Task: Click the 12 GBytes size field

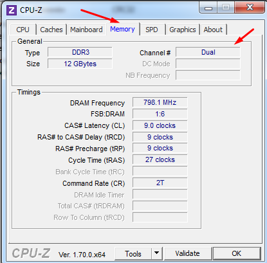Action: [80, 64]
